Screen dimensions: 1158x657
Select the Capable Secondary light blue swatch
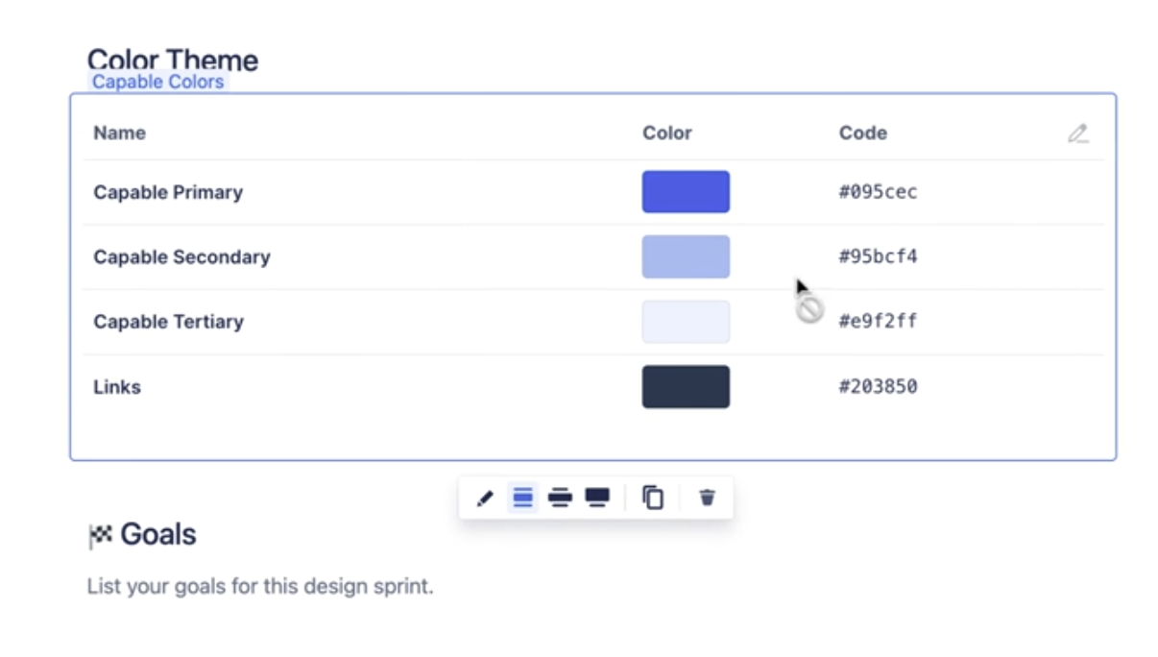point(686,256)
